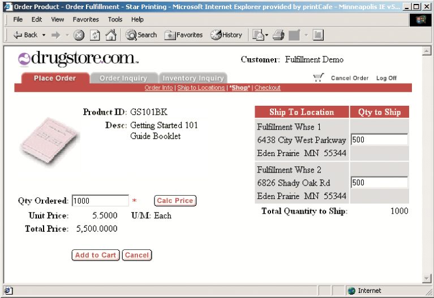Click the Add to Cart button
The height and width of the screenshot is (298, 434).
[96, 255]
